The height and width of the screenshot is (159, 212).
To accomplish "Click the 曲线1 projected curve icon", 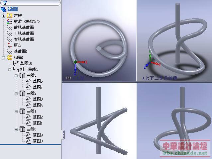I will 22,111.
